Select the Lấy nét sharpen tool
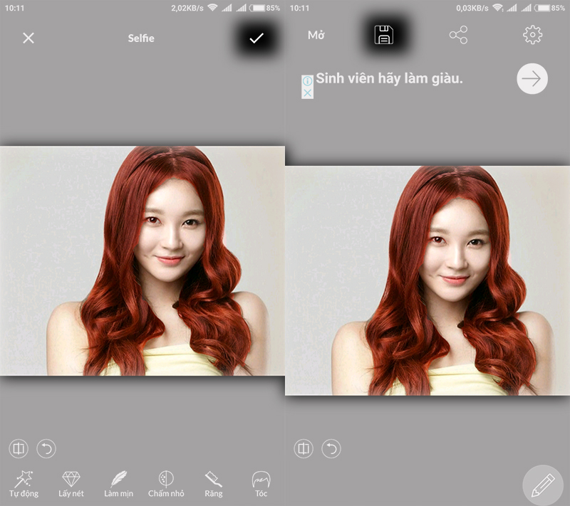The width and height of the screenshot is (570, 506). click(x=71, y=484)
